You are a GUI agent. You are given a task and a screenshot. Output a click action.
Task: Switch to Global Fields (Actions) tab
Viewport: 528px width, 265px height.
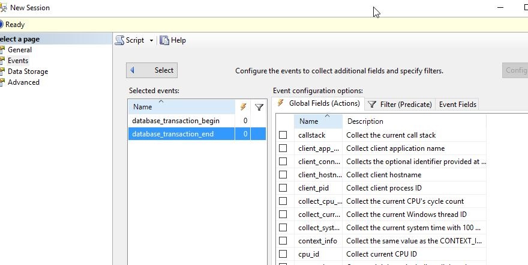point(319,103)
